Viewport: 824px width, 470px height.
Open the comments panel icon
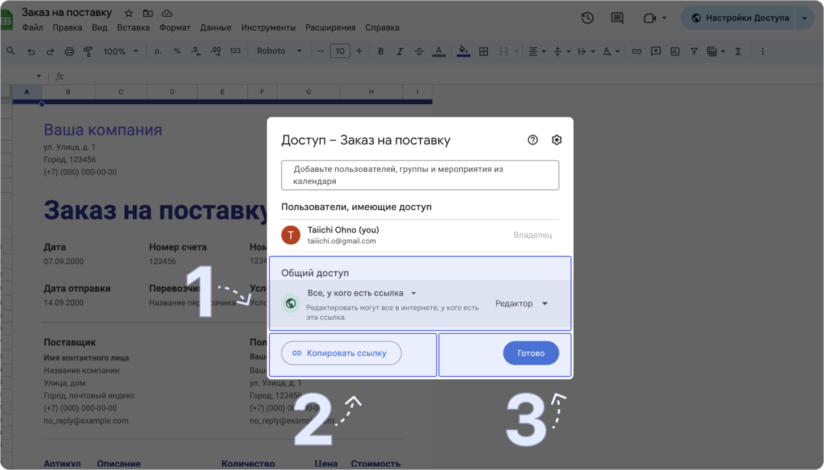click(617, 18)
